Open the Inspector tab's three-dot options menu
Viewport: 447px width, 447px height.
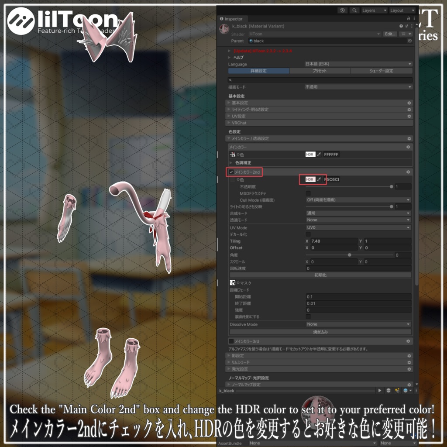[x=414, y=18]
